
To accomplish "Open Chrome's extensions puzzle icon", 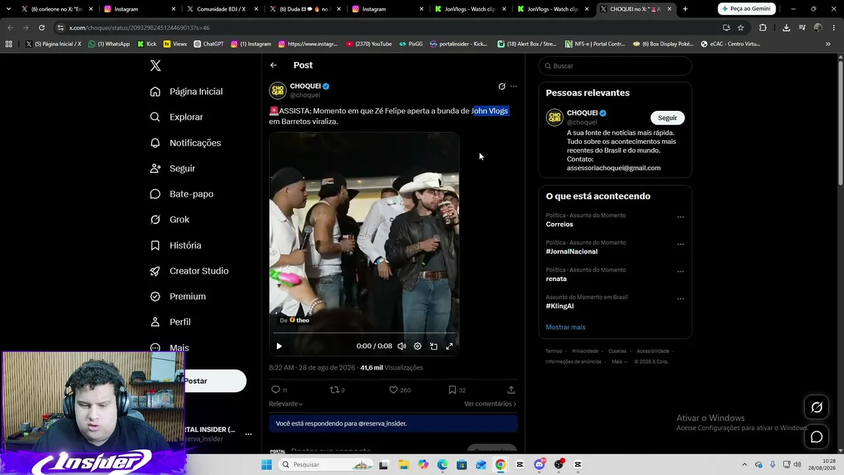I will coord(763,28).
